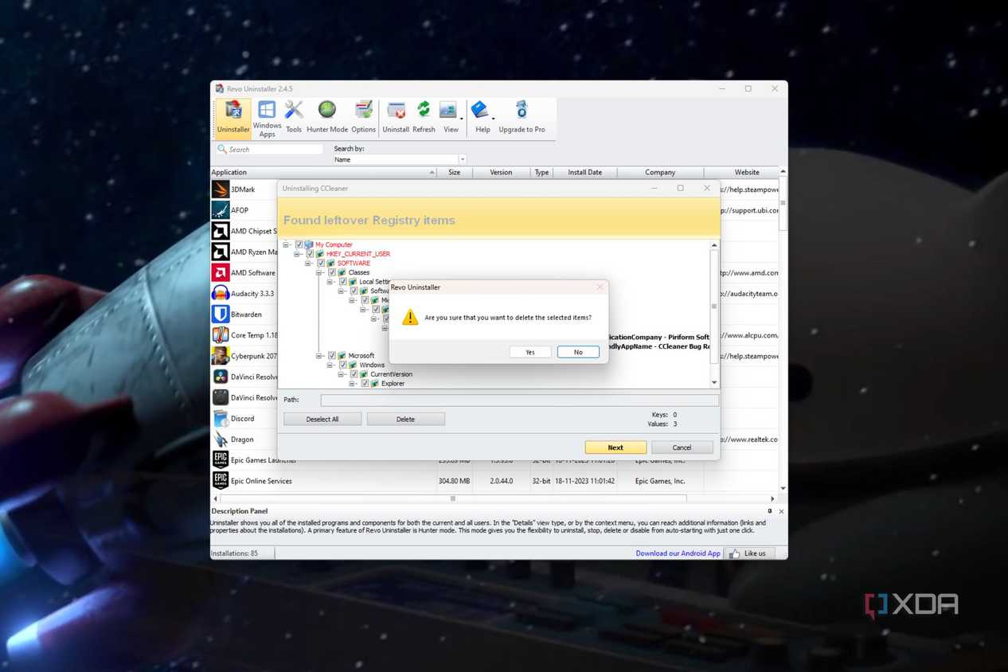
Task: Sort by the Website column header
Action: coord(741,172)
